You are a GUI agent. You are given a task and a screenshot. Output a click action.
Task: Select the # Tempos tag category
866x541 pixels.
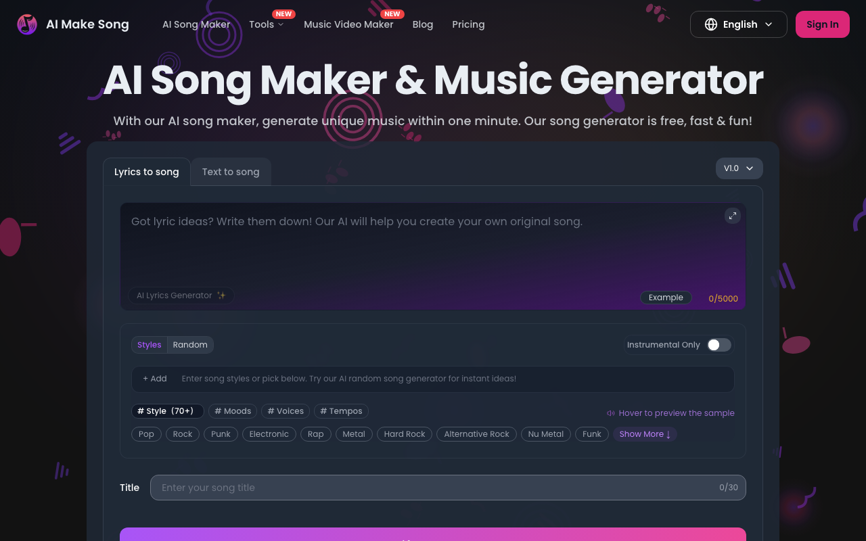click(341, 411)
